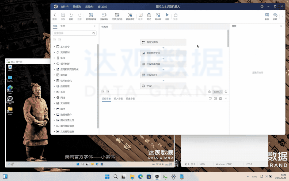The width and height of the screenshot is (289, 181).
Task: Expand the 数据处理 category
Action: point(54,86)
